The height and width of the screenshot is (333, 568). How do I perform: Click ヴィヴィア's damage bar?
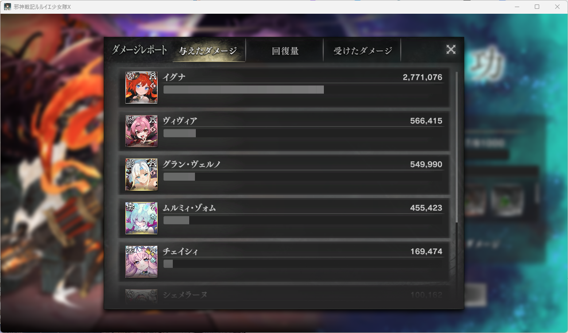coord(179,133)
